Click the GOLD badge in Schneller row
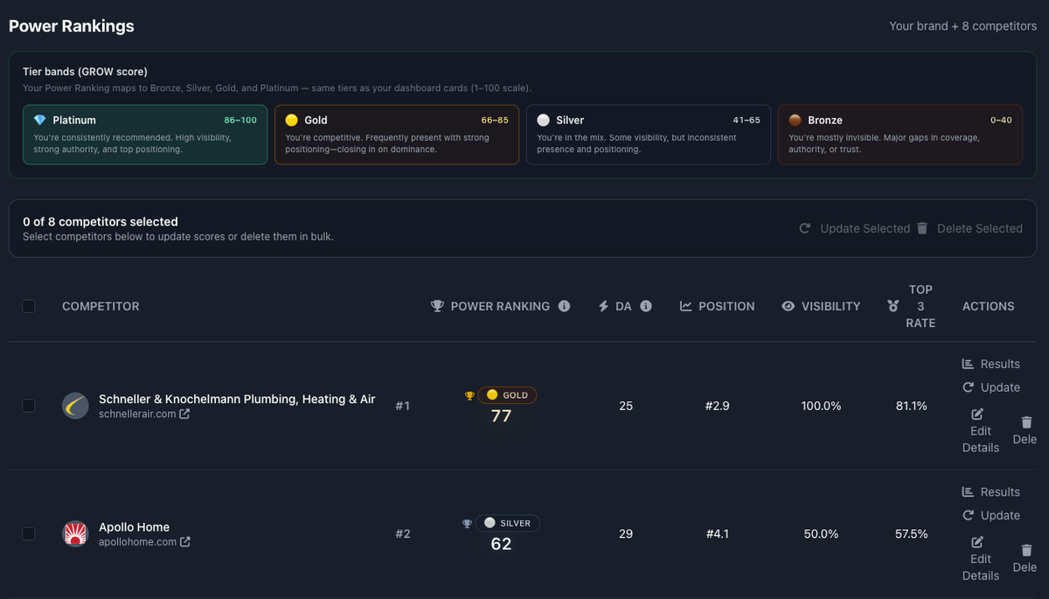Image resolution: width=1049 pixels, height=599 pixels. [x=507, y=395]
